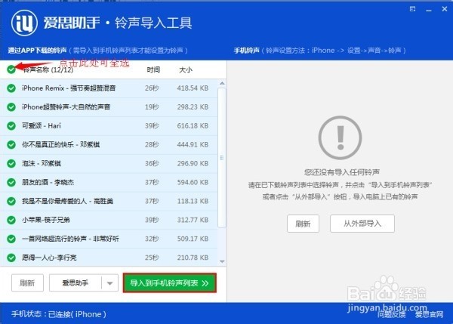Viewport: 453px width, 324px height.
Task: Click the exclamation warning icon
Action: click(x=335, y=137)
